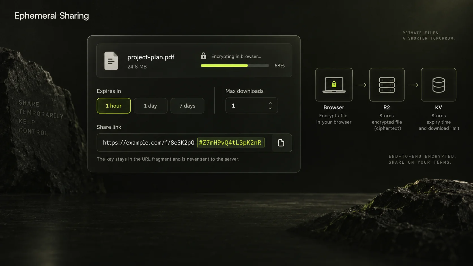The height and width of the screenshot is (266, 473).
Task: Click the highlighted key fragment #Z7mH9vQ4tL3pK2nR
Action: [231, 142]
